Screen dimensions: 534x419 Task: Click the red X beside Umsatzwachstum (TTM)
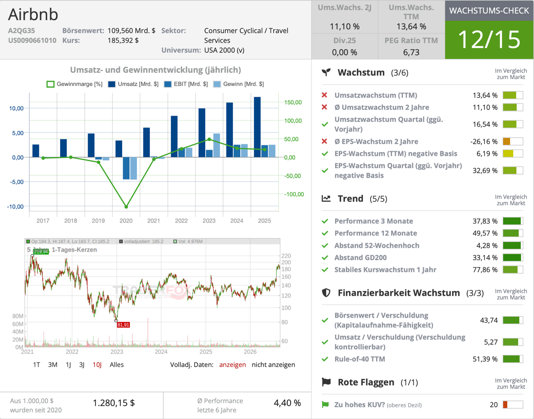point(324,95)
